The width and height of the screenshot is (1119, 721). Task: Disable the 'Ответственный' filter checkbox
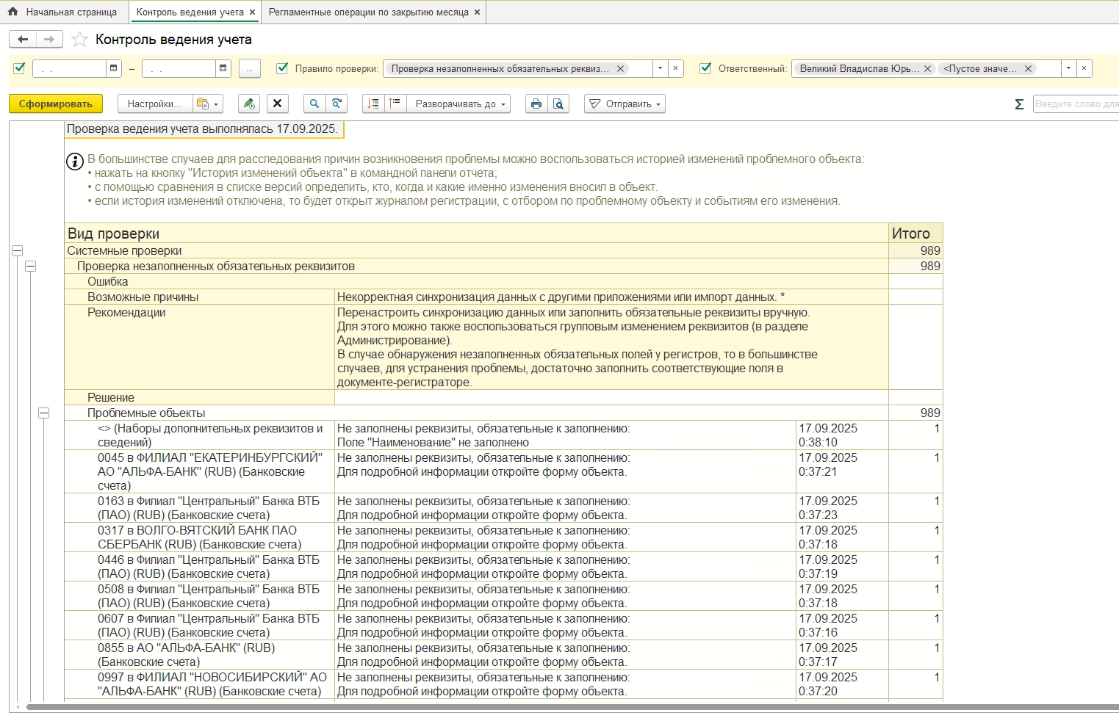[705, 68]
